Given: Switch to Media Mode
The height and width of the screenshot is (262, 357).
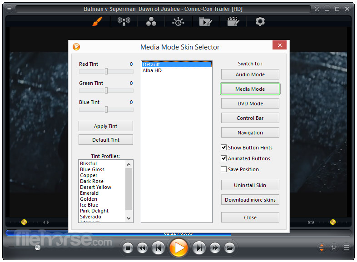Looking at the screenshot, I should (250, 89).
